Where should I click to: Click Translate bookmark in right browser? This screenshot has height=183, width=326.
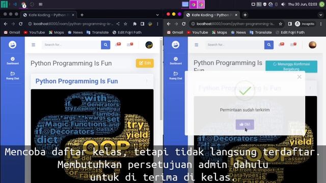coord(261,33)
